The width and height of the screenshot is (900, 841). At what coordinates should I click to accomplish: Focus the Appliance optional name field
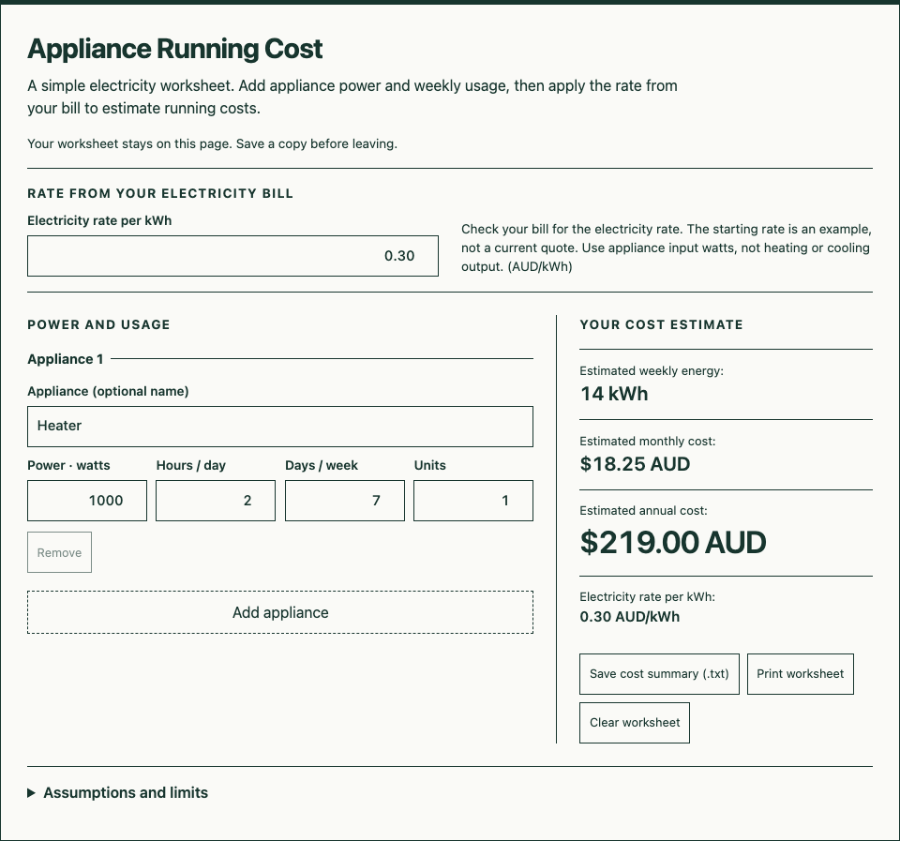tap(280, 427)
